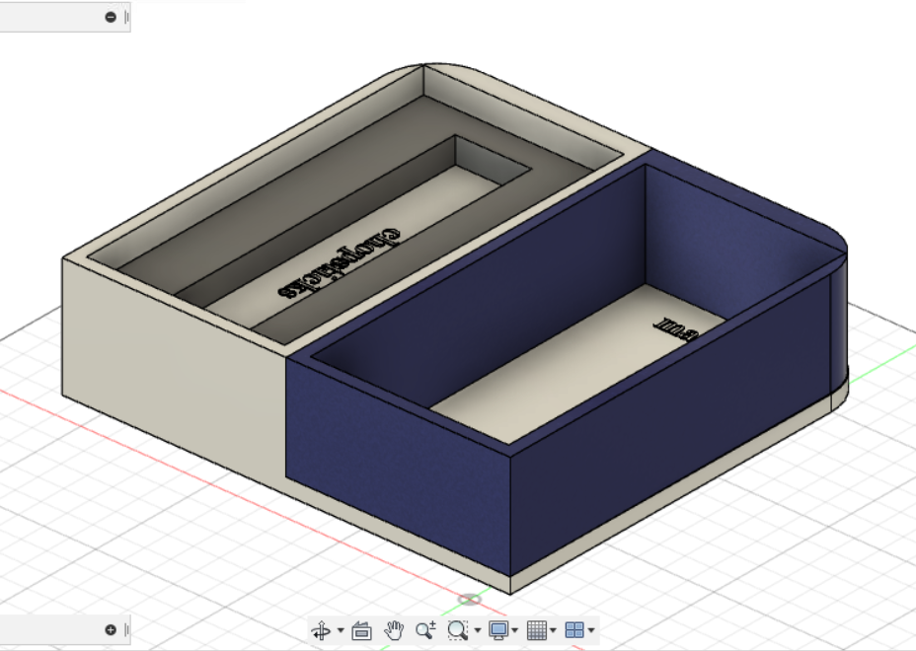
Task: Expand the bottom-left panel with plus button
Action: 111,629
